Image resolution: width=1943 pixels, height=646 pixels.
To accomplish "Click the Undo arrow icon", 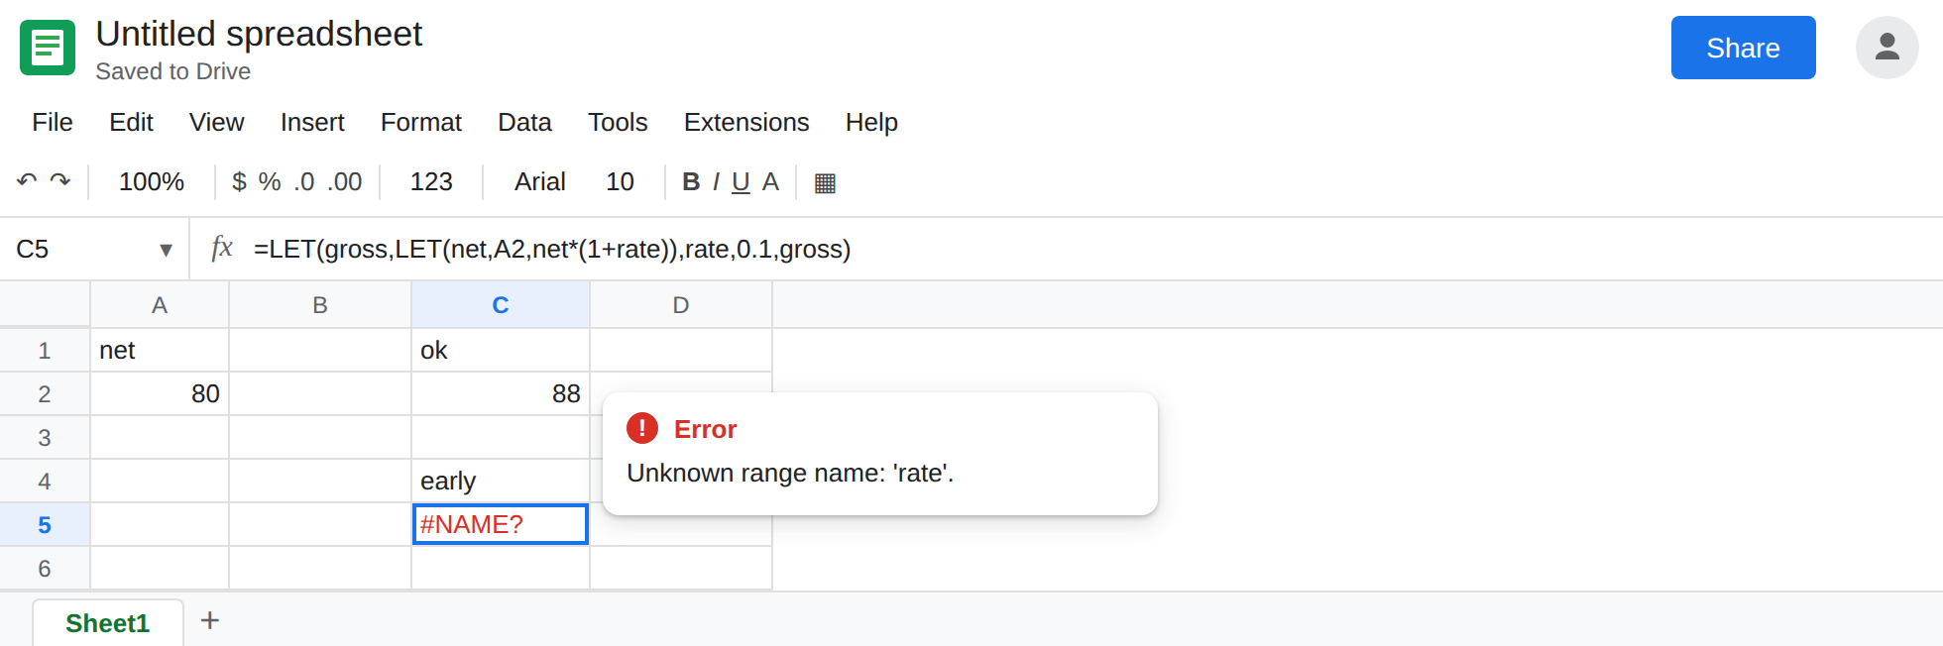I will pyautogui.click(x=27, y=181).
